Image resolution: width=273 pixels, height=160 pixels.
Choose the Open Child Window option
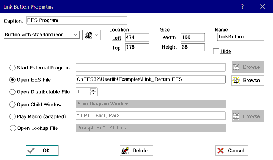[x=13, y=105]
